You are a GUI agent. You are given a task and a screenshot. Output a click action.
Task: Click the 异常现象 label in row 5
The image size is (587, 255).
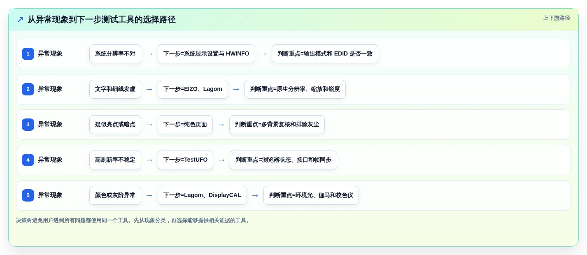pyautogui.click(x=50, y=195)
